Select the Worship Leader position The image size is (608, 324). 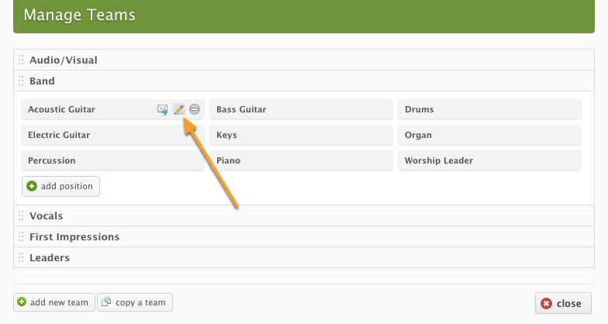click(490, 160)
